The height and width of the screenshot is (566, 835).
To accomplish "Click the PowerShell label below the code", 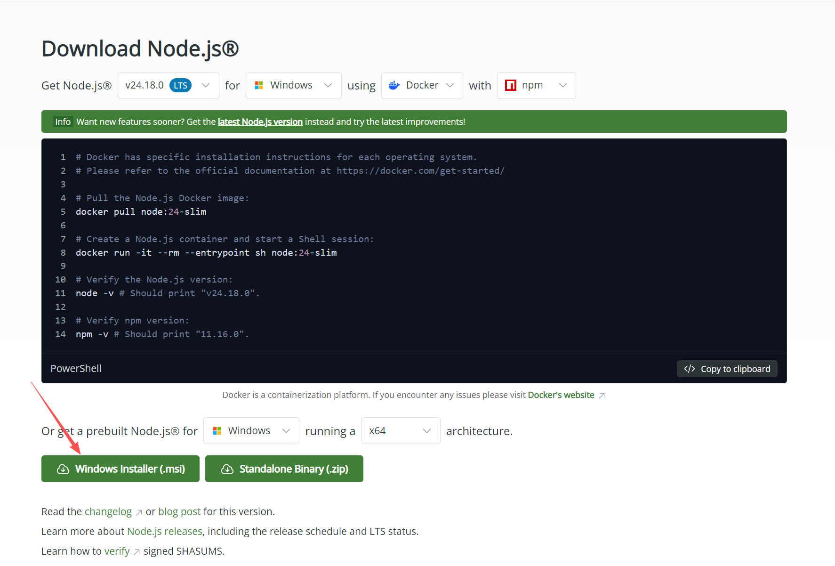I will [76, 368].
